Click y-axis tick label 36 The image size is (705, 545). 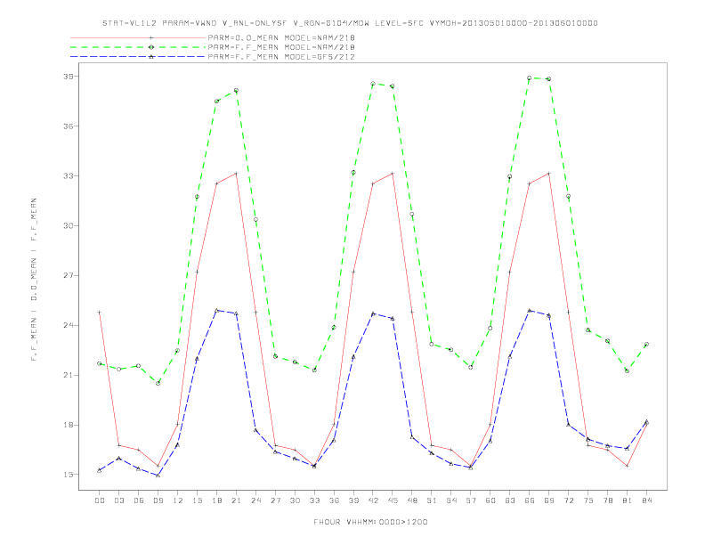tap(68, 126)
